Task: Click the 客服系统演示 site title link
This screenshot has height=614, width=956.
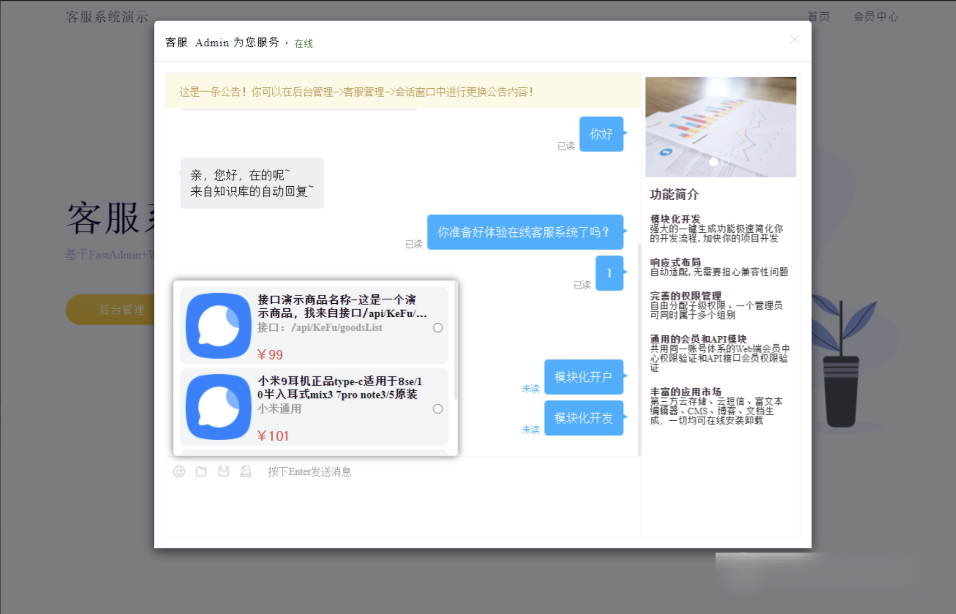Action: click(106, 15)
